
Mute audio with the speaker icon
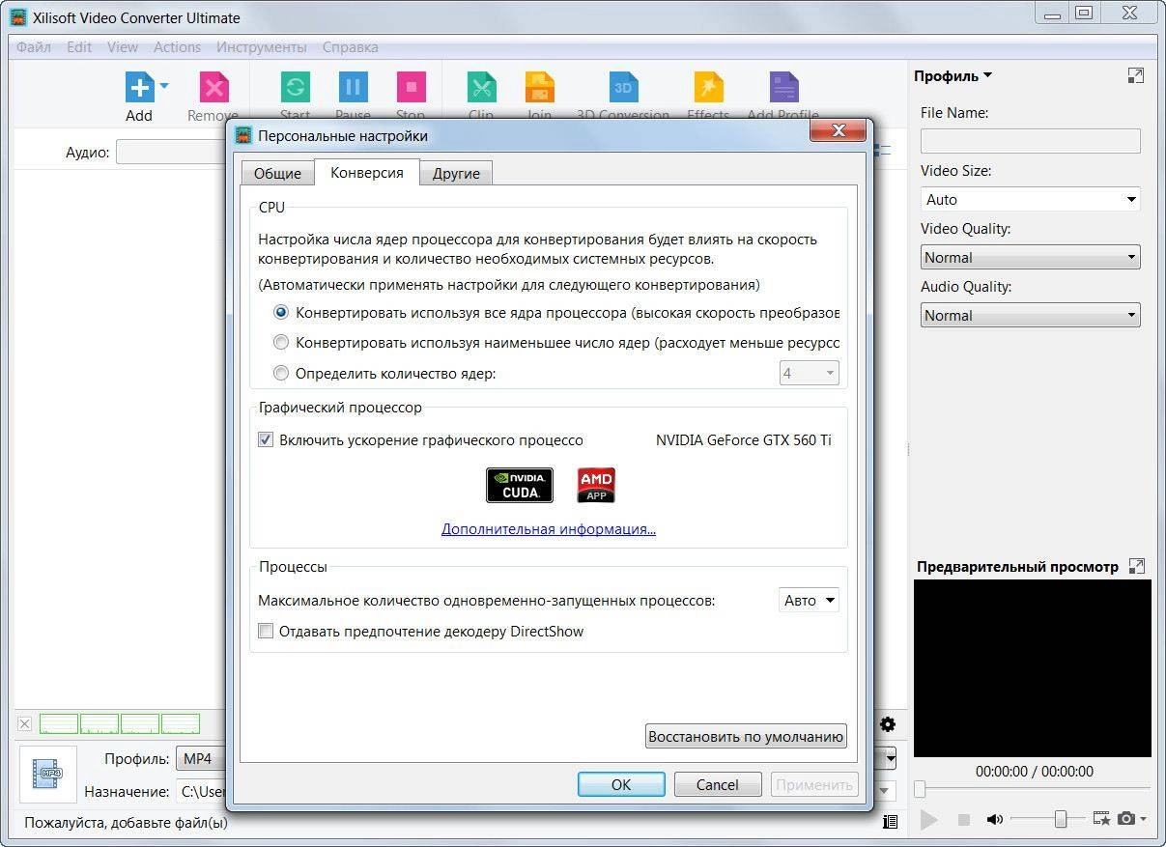(994, 819)
